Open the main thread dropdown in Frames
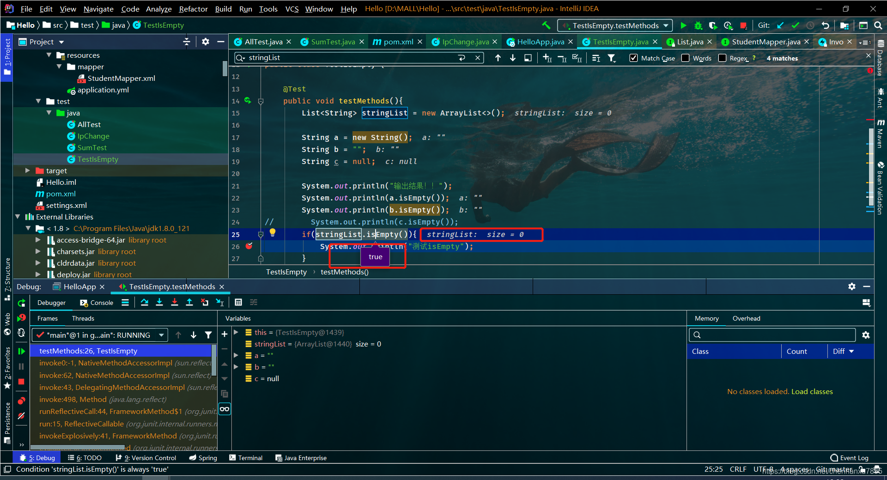The width and height of the screenshot is (887, 480). [161, 334]
